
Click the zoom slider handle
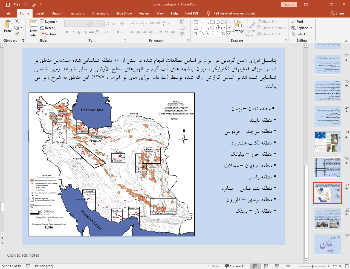(x=313, y=266)
